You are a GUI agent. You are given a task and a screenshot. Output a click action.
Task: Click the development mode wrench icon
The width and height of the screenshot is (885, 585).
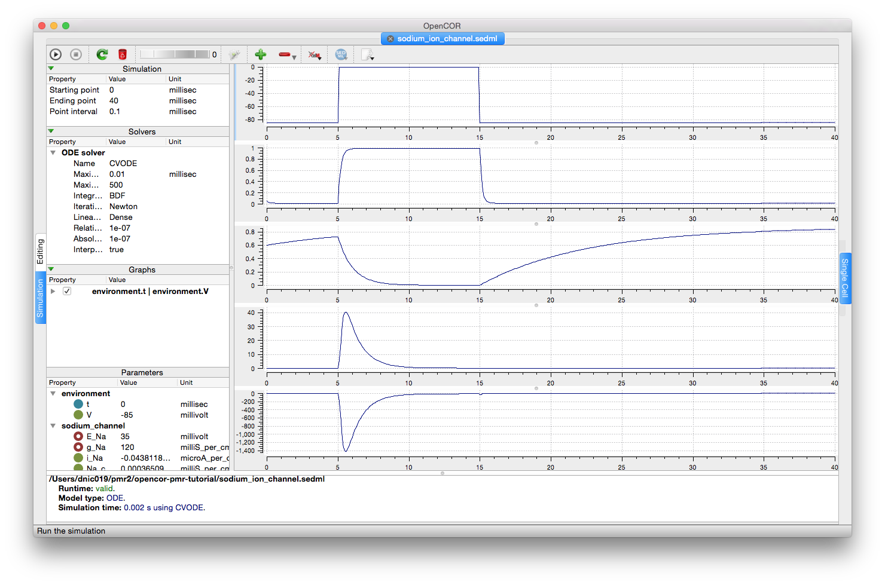tap(234, 54)
